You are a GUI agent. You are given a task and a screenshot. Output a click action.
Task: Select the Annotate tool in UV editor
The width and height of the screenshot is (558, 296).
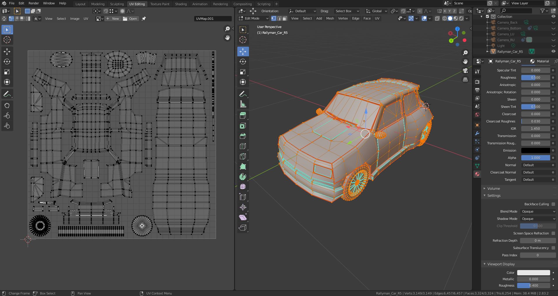click(7, 94)
